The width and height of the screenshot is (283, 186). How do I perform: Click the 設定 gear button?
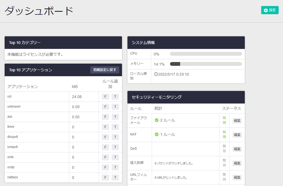(270, 10)
